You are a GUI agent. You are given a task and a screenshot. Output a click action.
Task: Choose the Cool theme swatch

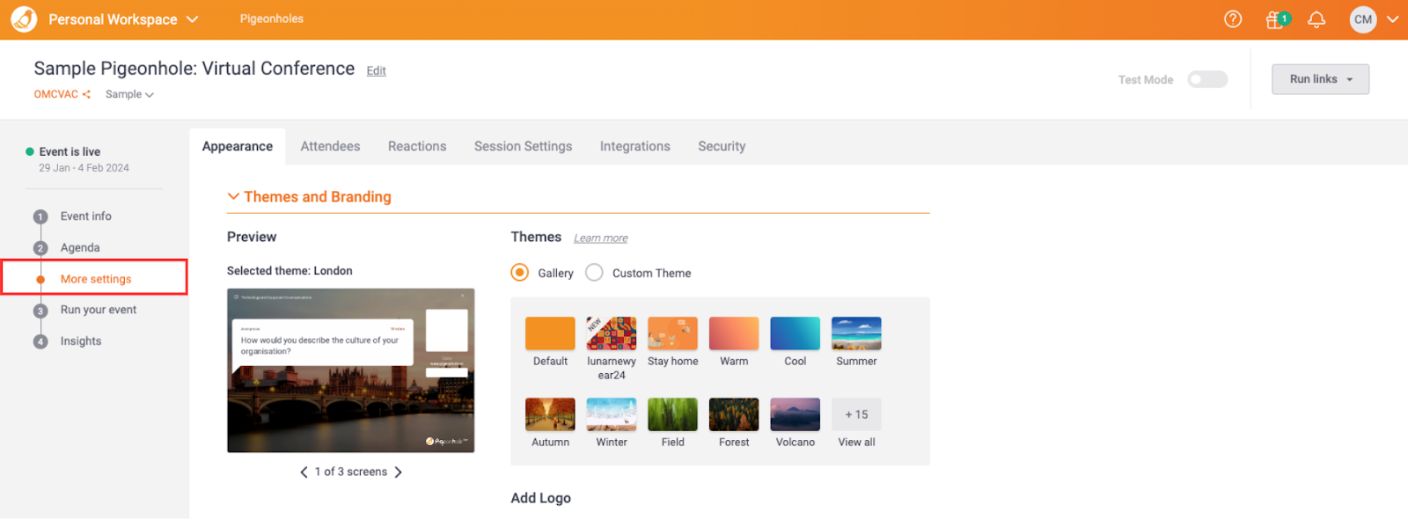[x=795, y=334]
